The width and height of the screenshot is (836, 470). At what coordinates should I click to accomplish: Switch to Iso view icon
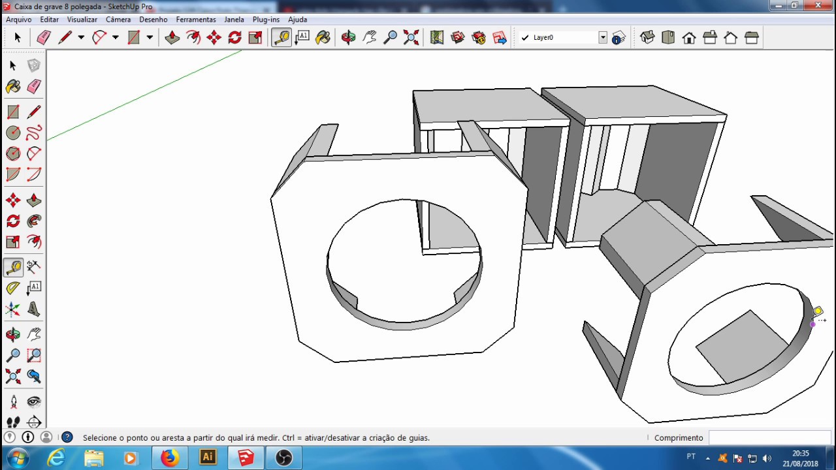coord(647,38)
